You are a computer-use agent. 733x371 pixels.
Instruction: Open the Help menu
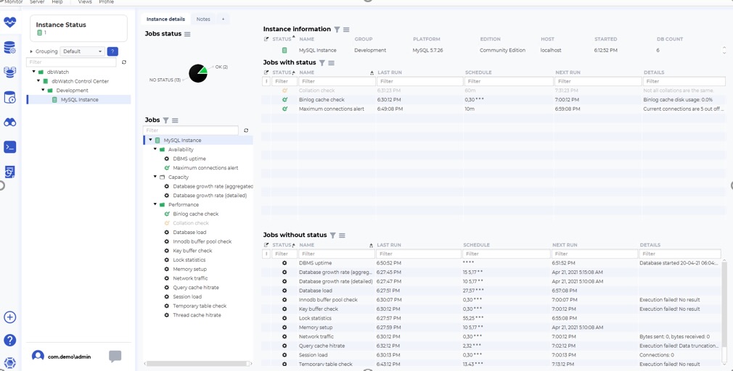[x=57, y=2]
